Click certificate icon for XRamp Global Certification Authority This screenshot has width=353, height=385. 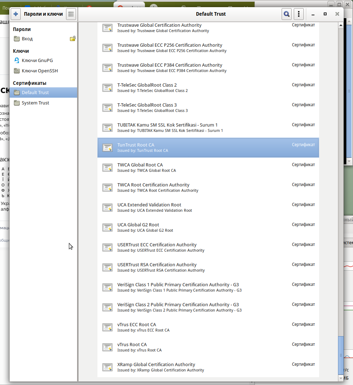tap(107, 367)
